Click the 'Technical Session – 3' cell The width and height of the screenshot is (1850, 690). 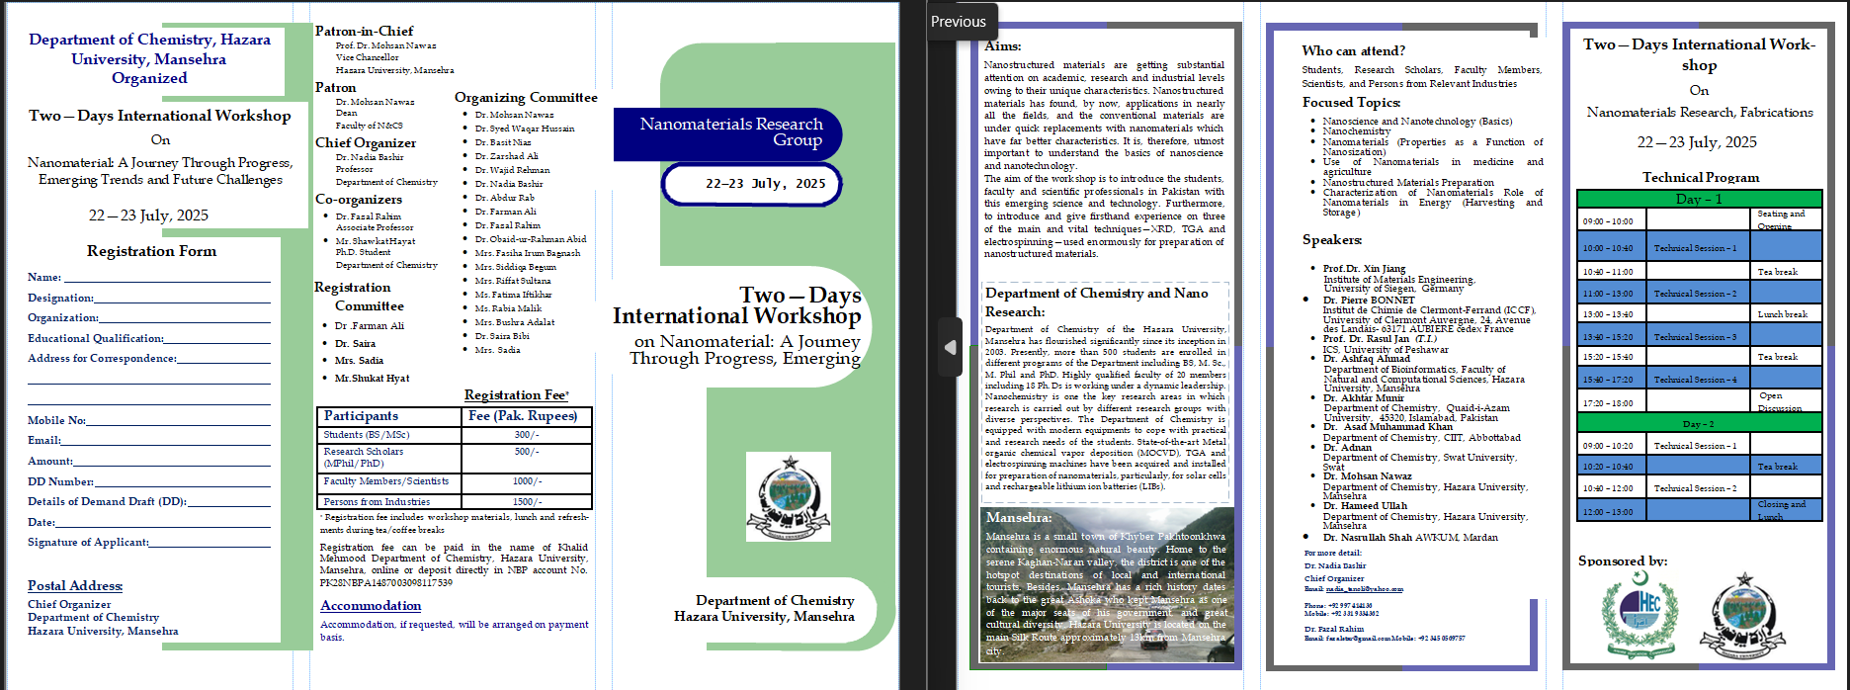1698,337
